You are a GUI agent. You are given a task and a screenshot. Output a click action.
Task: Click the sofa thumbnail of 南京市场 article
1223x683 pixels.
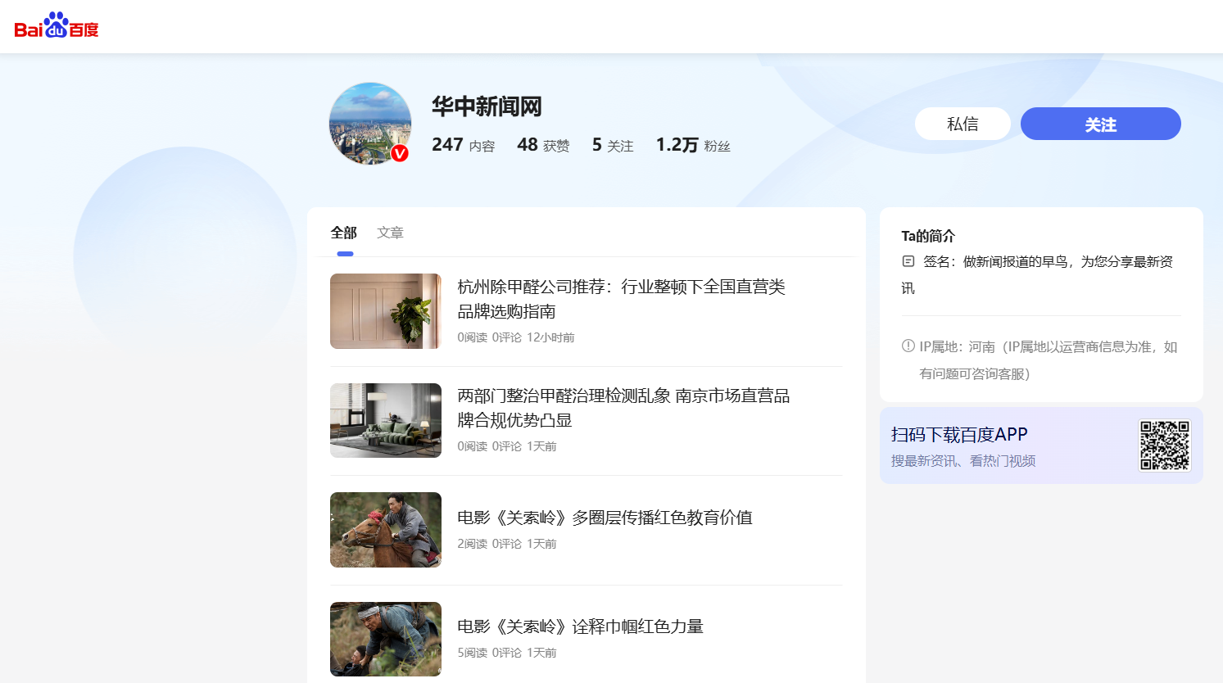point(386,420)
